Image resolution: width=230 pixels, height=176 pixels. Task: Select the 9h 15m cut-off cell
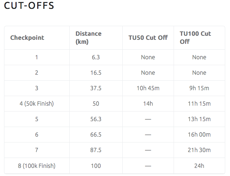[199, 88]
